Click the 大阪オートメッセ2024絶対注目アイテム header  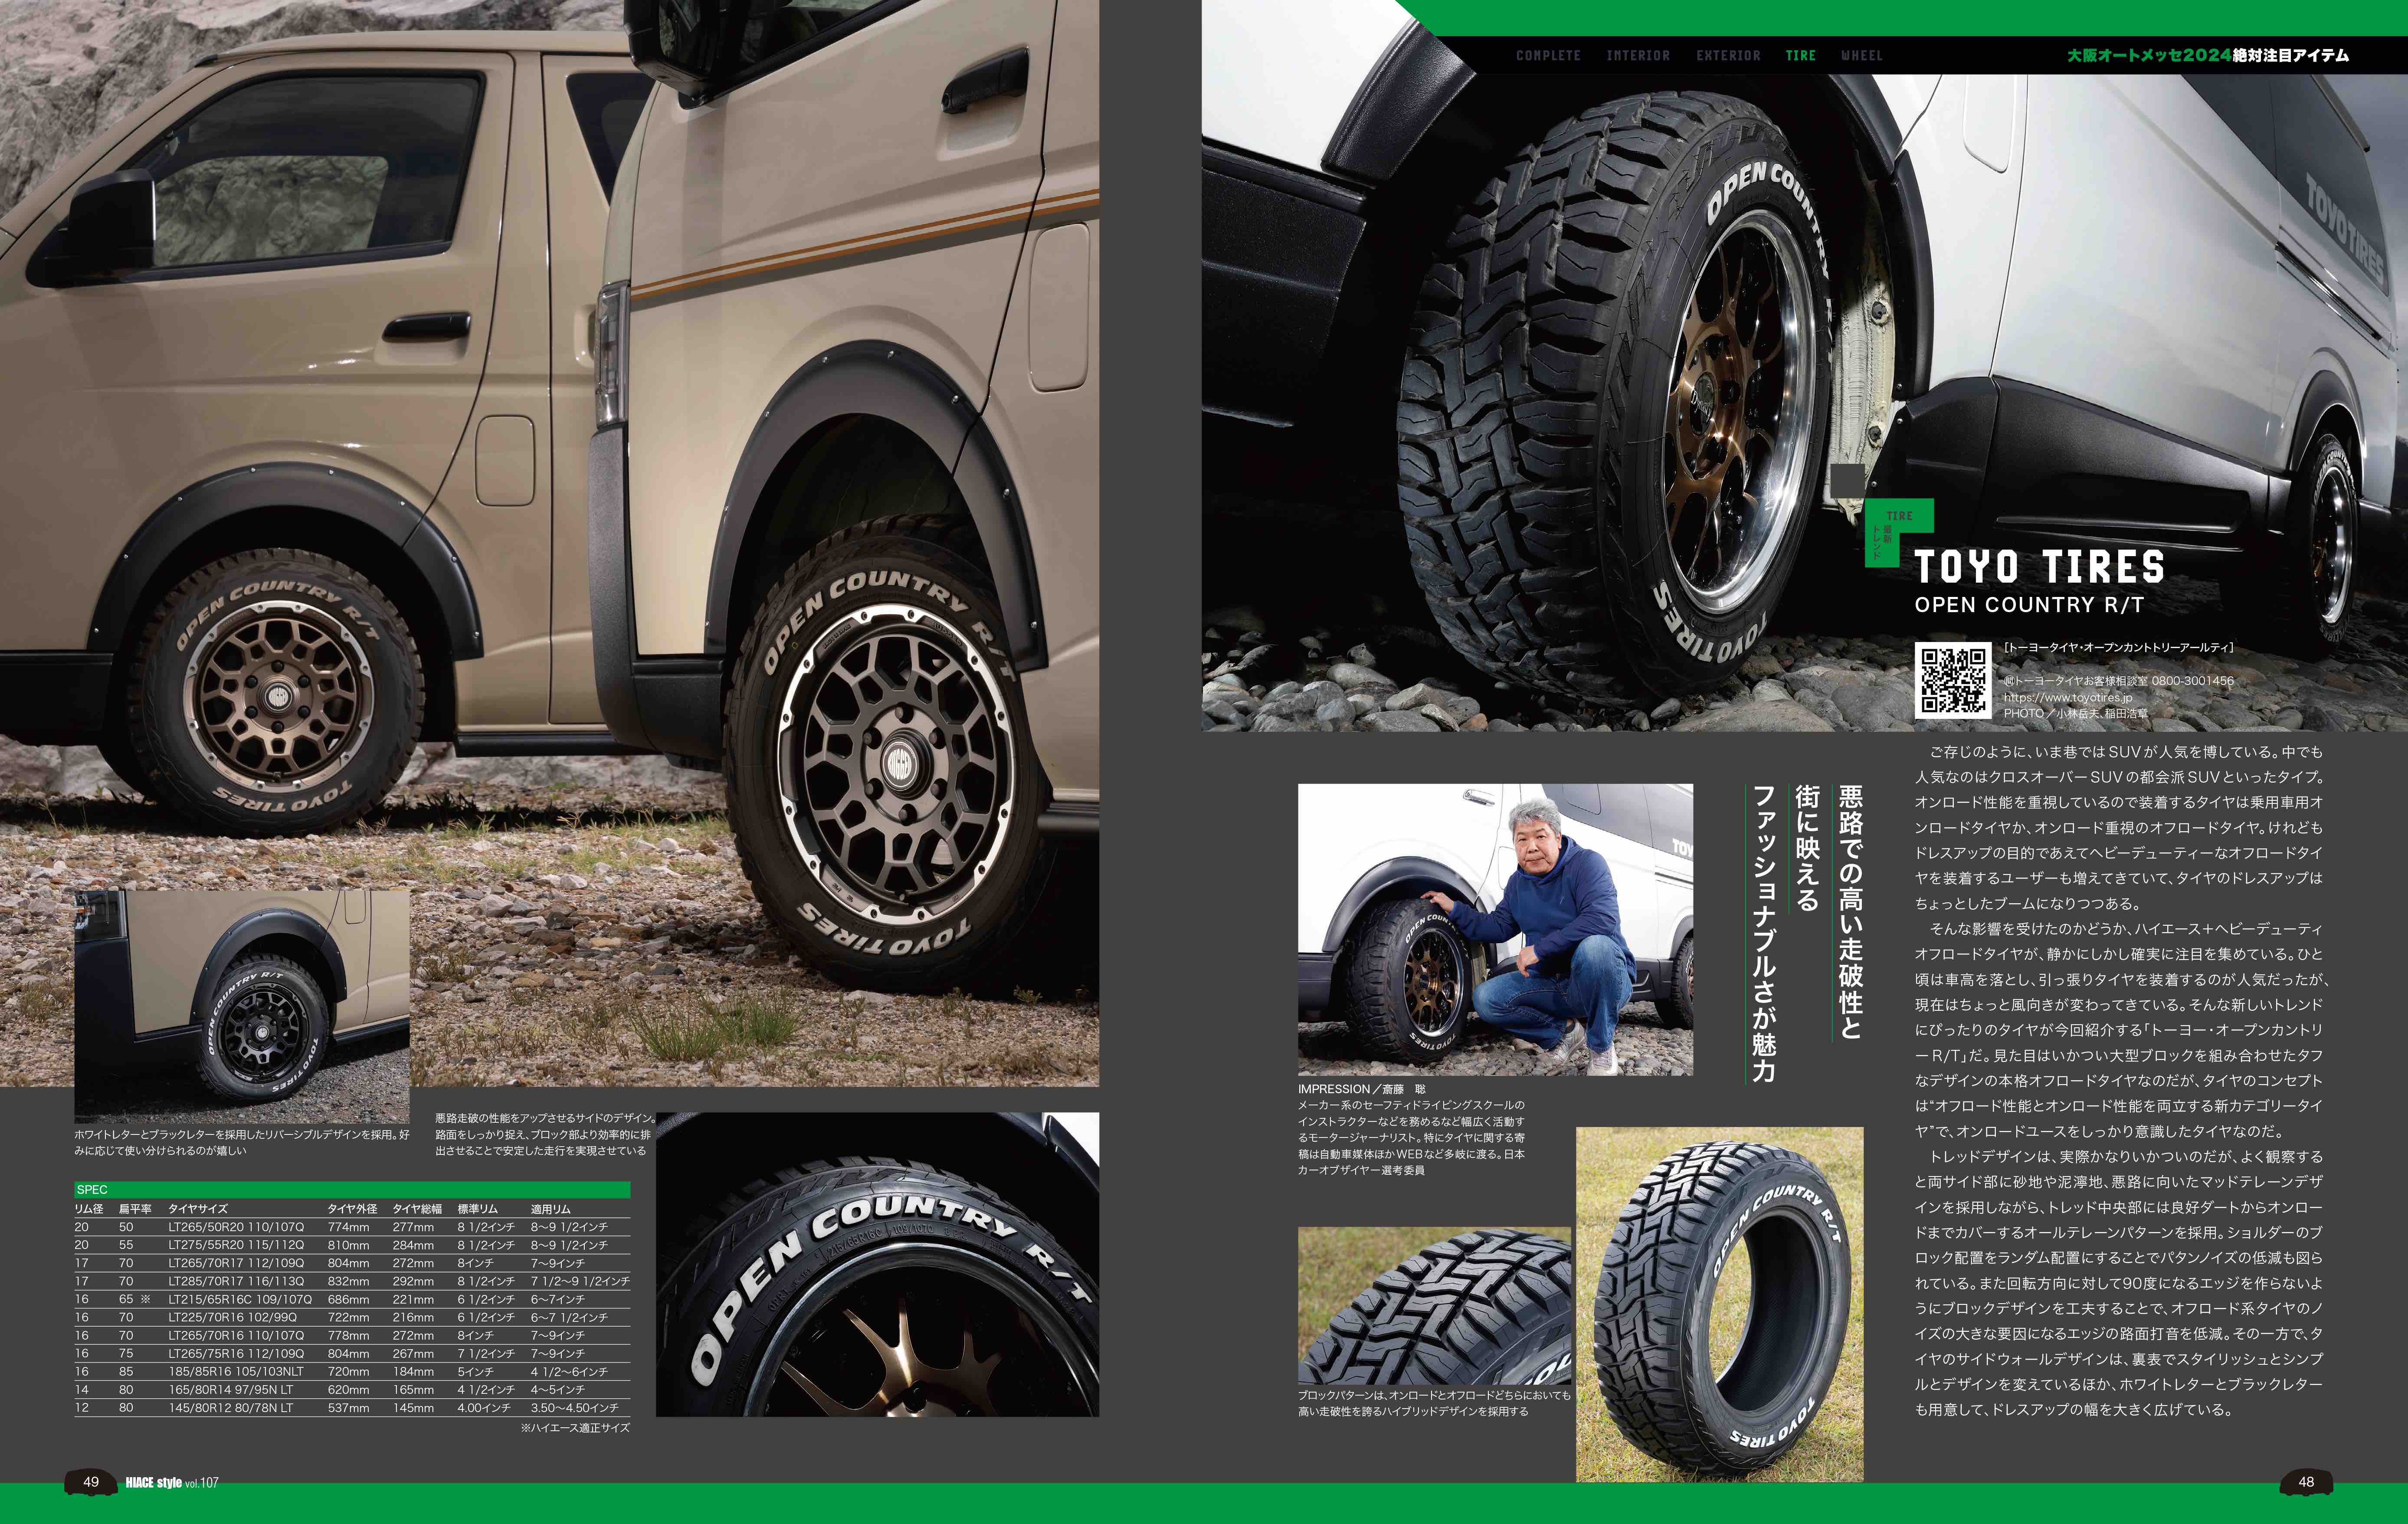click(2208, 56)
